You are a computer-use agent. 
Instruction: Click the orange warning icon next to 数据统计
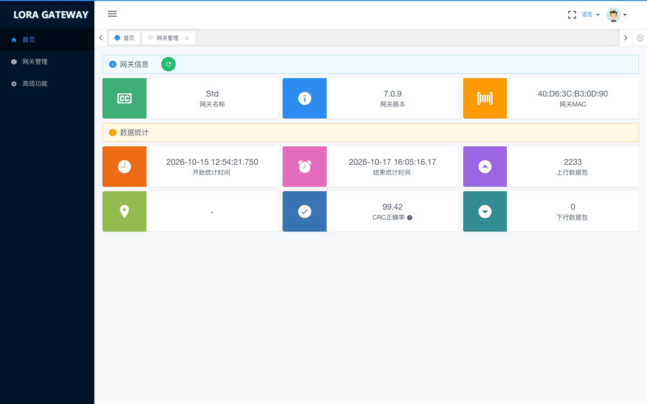113,132
